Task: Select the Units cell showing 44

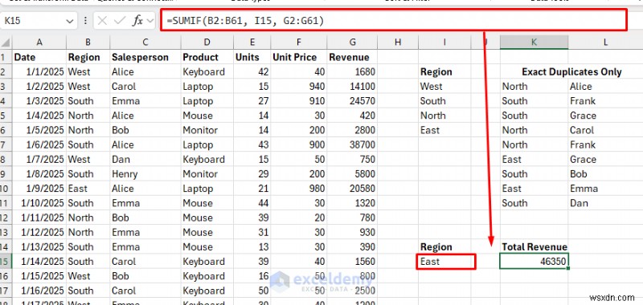Action: click(252, 203)
